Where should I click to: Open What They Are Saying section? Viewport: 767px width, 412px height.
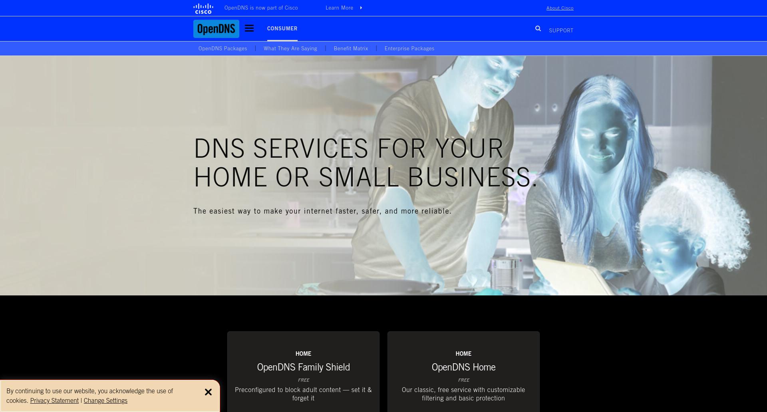[290, 48]
